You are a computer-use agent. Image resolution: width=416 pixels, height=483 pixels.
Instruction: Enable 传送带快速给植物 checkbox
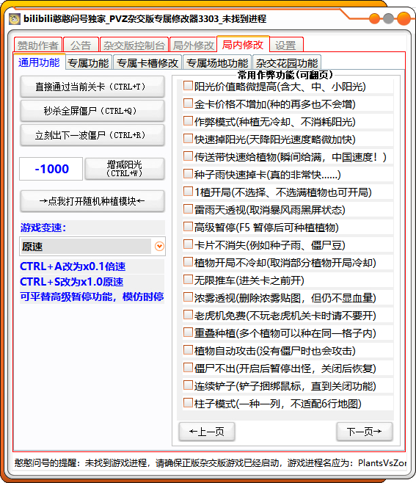(188, 156)
